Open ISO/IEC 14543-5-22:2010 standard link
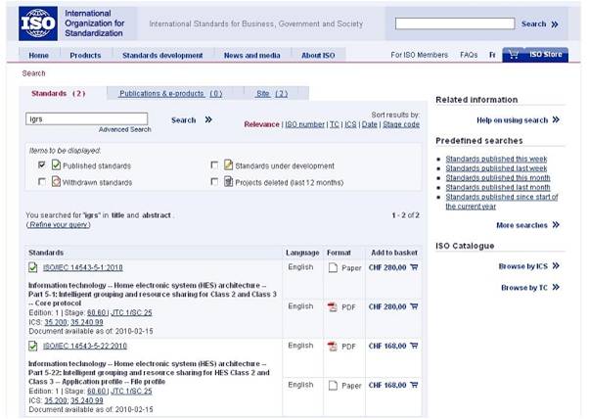 [x=85, y=347]
